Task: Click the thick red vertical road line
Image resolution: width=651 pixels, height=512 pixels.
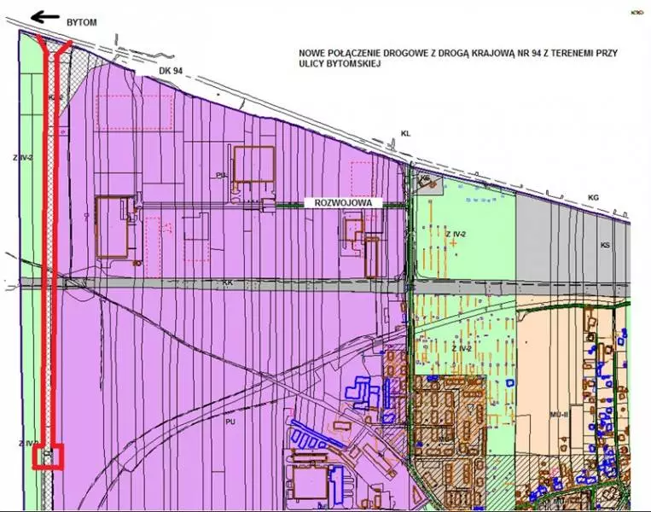Action: (x=50, y=256)
